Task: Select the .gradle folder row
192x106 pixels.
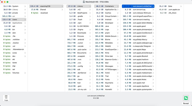Action: 79,16
